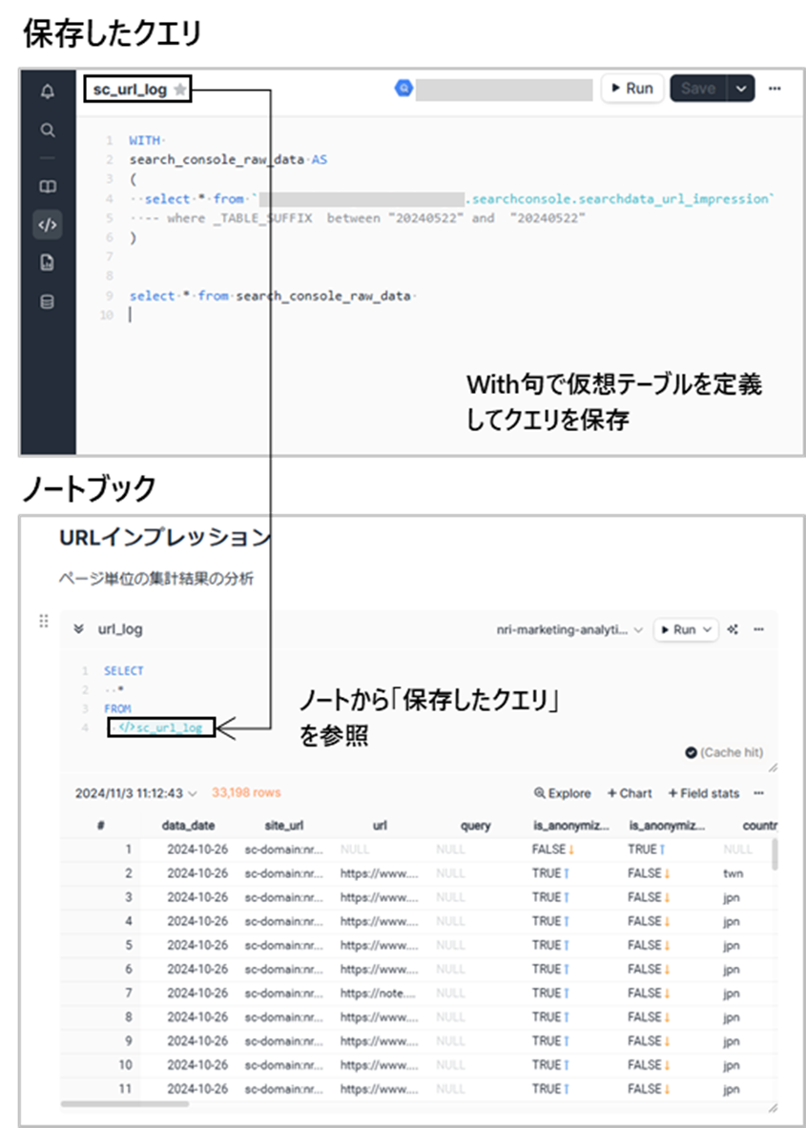Open the Explore view for results
806x1128 pixels.
[x=563, y=792]
